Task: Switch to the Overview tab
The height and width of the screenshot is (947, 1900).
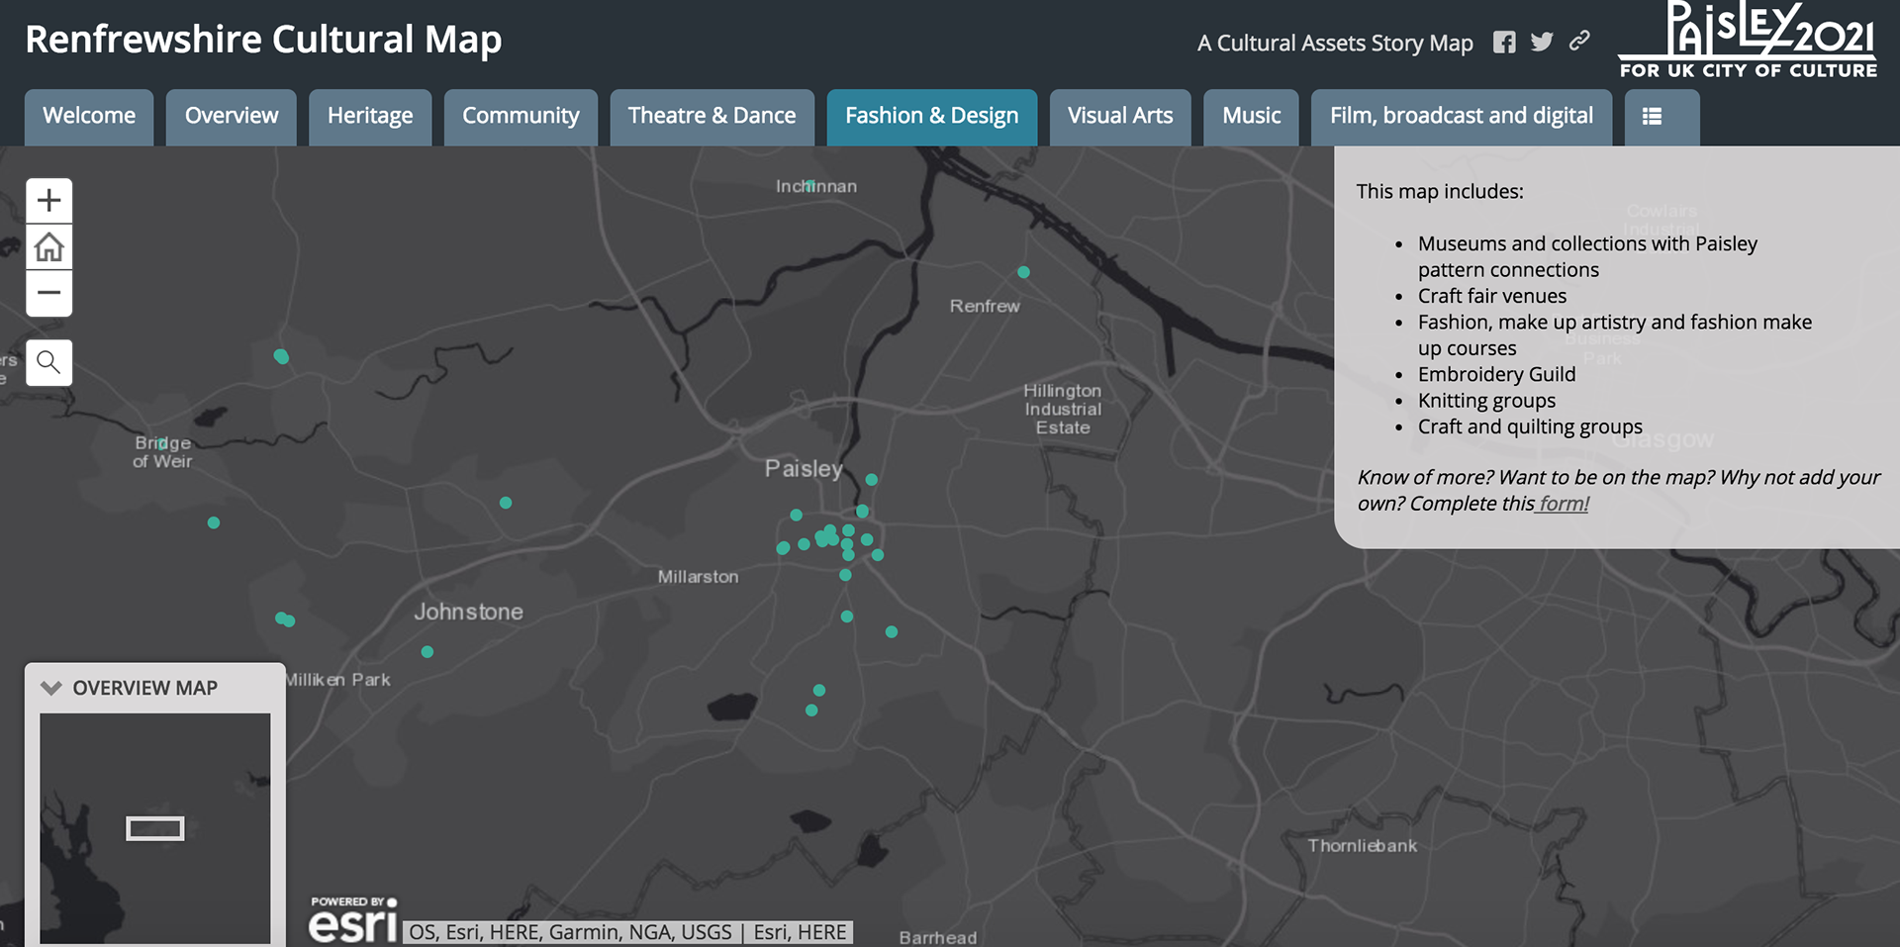Action: pos(232,117)
